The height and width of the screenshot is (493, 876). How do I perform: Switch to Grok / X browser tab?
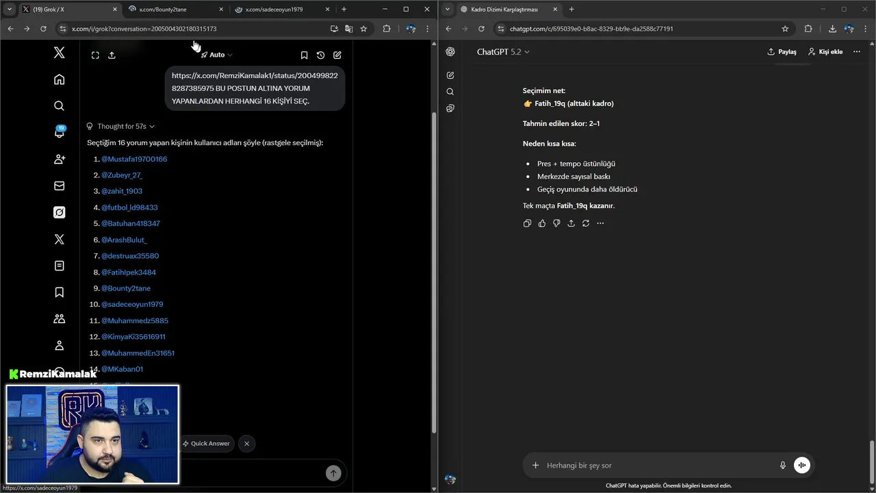[x=69, y=10]
